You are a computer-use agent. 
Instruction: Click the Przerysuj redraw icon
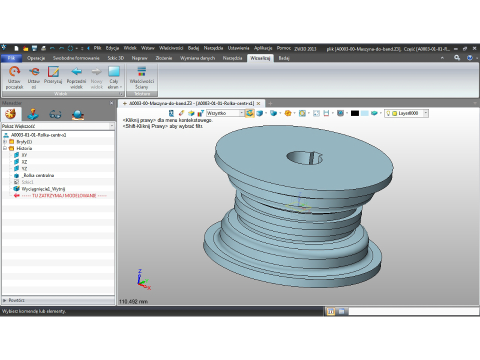coord(53,72)
